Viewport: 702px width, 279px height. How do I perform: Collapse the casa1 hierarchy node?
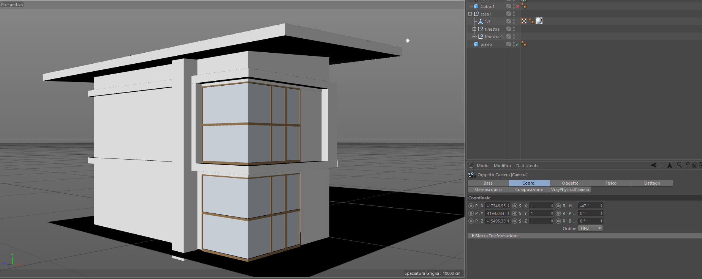[470, 14]
